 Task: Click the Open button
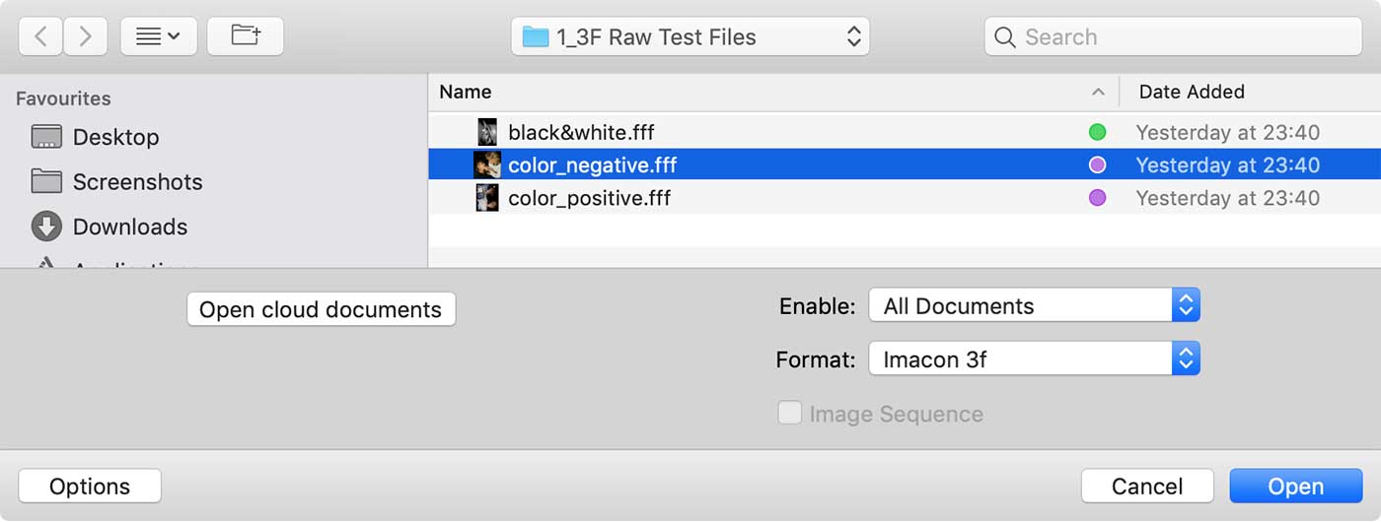click(x=1295, y=487)
